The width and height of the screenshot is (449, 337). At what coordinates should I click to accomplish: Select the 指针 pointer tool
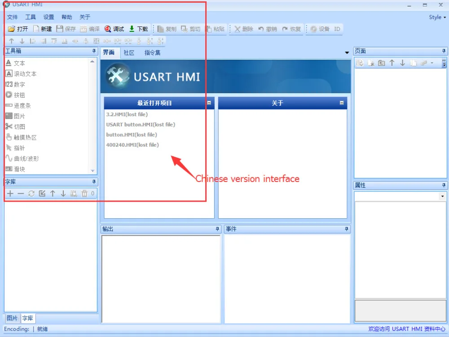(x=15, y=148)
